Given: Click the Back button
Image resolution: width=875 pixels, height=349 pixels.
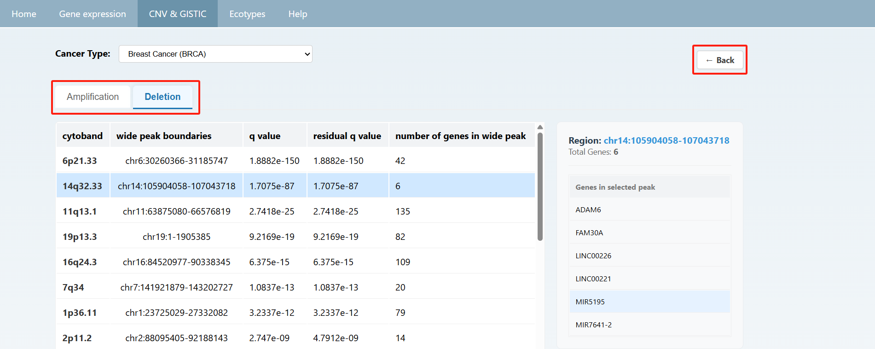Looking at the screenshot, I should click(x=719, y=60).
